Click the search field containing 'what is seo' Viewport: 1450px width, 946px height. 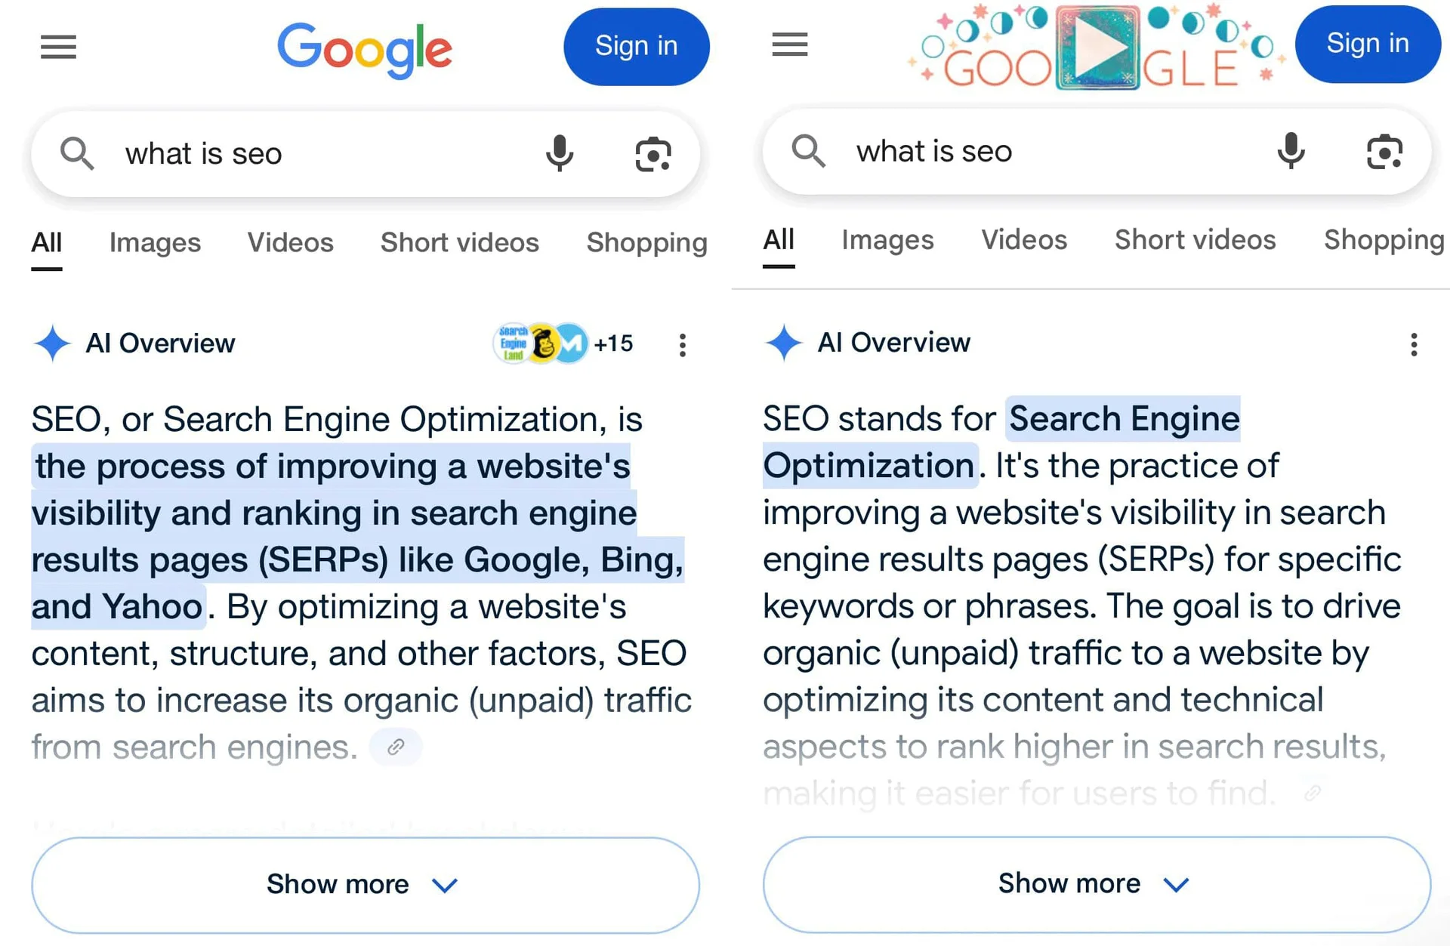coord(302,153)
